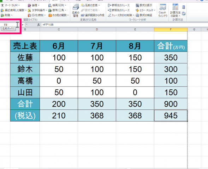Evaluate formula with 数式の検証
Image resolution: width=208 pixels, height=169 pixels.
pos(144,15)
